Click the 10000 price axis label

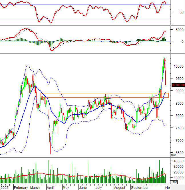click(x=178, y=66)
